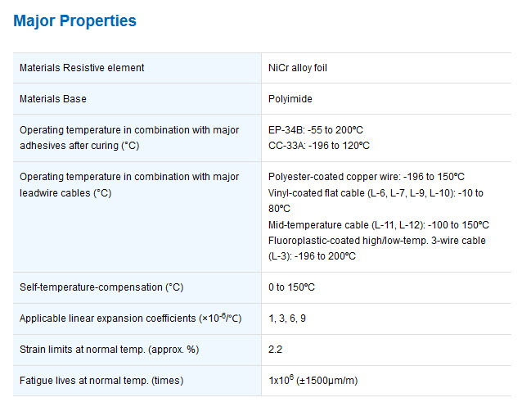Image resolution: width=522 pixels, height=402 pixels.
Task: Select the Applicable linear expansion coefficients label
Action: click(131, 318)
